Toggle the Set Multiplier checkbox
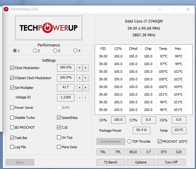The width and height of the screenshot is (196, 169). coord(12,87)
